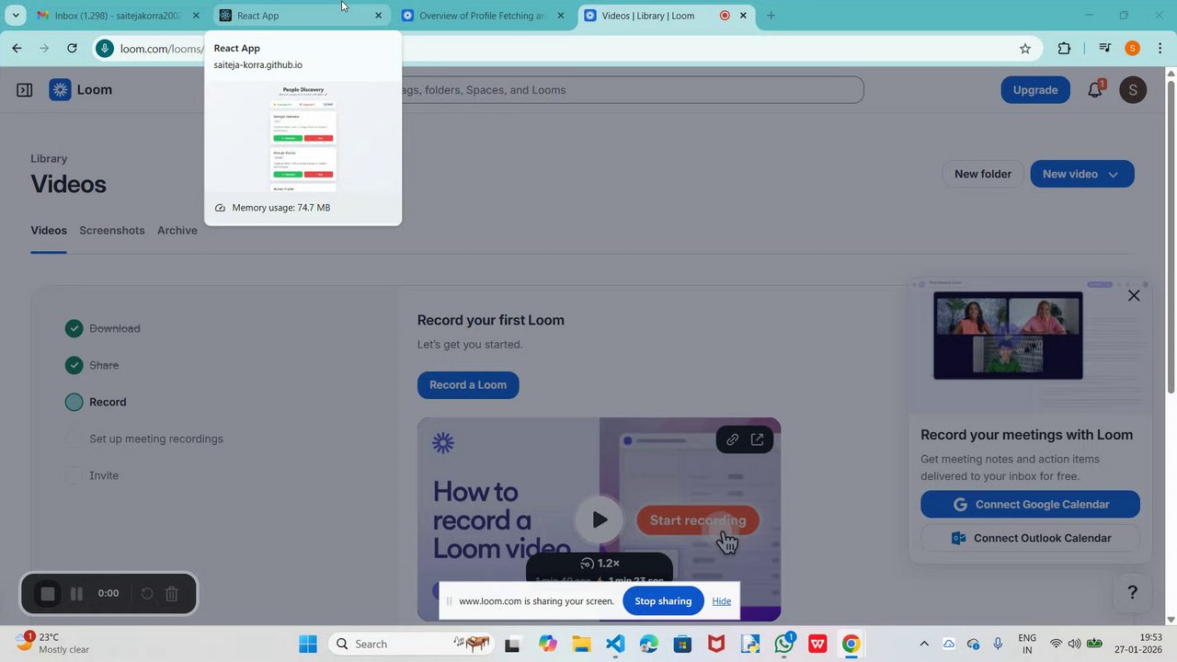Image resolution: width=1177 pixels, height=662 pixels.
Task: Pause the recording from the recorder bar
Action: point(76,594)
